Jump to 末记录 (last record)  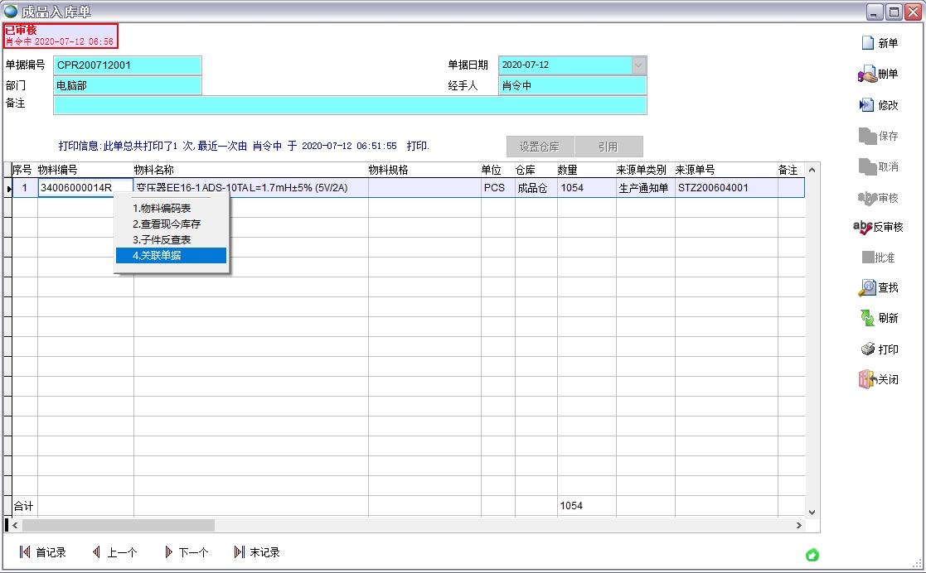(x=257, y=552)
